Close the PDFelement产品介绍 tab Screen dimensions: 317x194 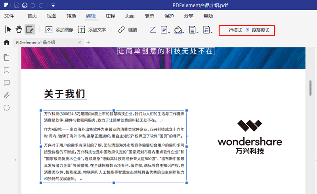coord(80,42)
